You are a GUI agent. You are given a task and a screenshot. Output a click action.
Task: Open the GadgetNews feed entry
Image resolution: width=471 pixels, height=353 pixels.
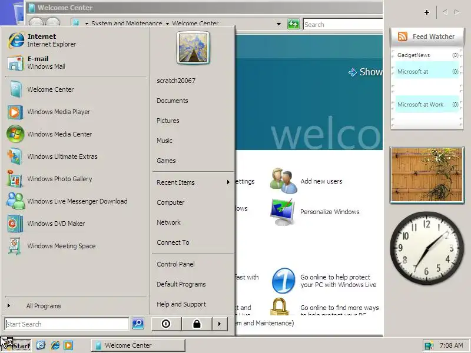(x=427, y=55)
